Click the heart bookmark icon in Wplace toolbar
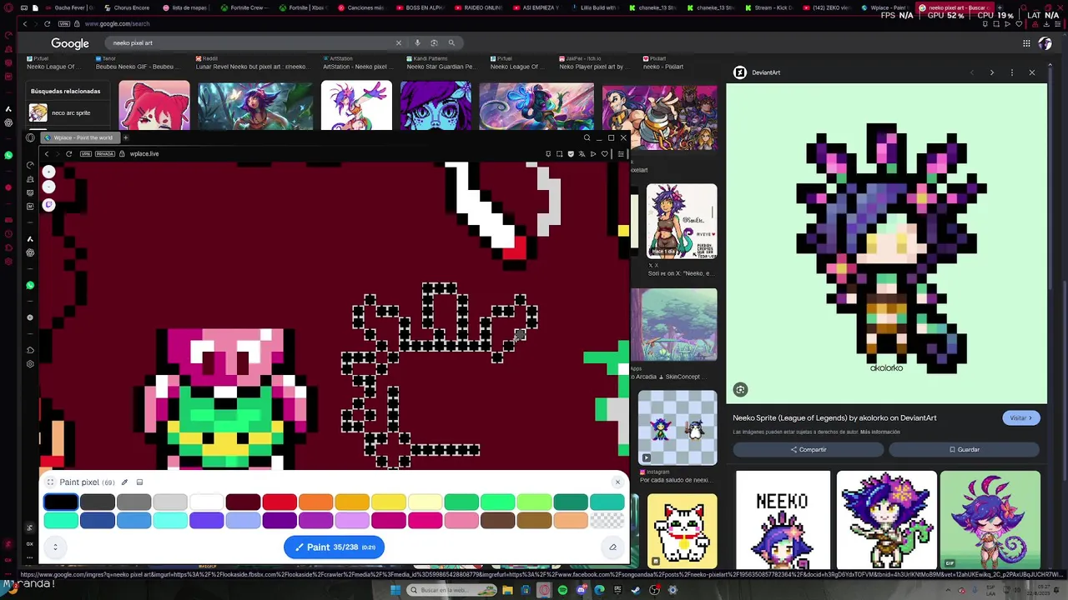 click(x=605, y=153)
